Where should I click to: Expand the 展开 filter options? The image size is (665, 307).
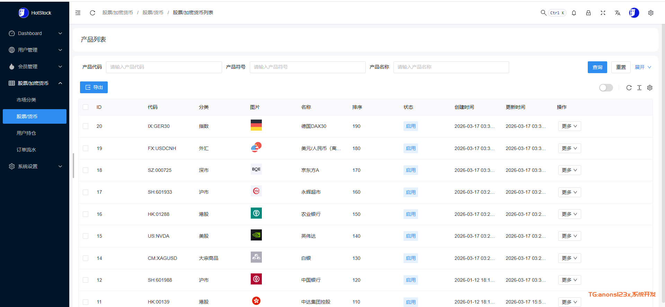point(642,67)
